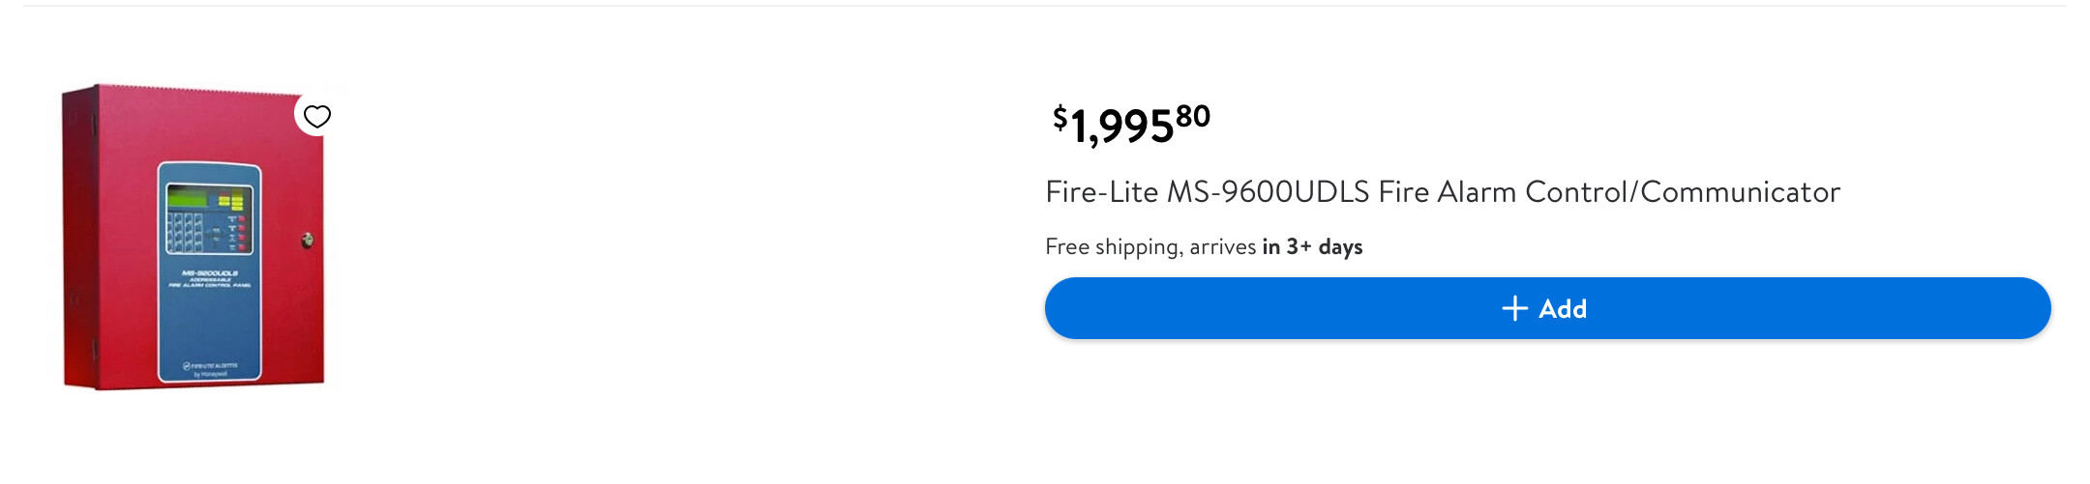Click the yellow indicator LEDs on panel image

231,201
